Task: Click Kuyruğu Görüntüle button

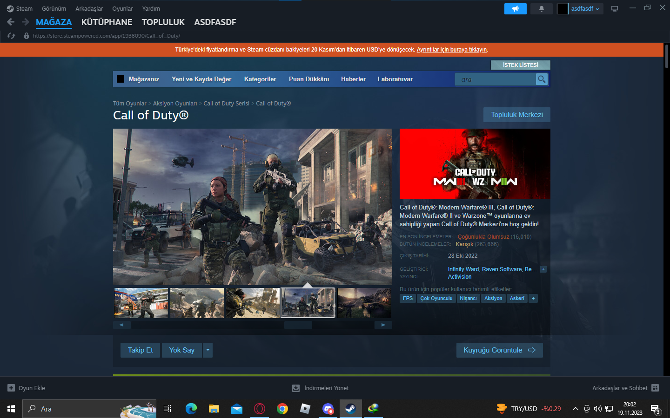Action: pyautogui.click(x=500, y=350)
